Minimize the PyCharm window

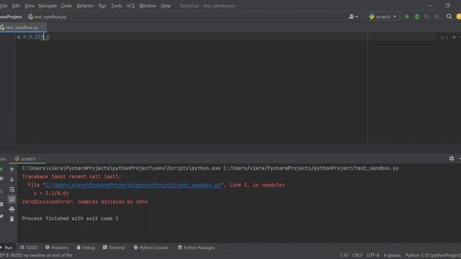(430, 6)
